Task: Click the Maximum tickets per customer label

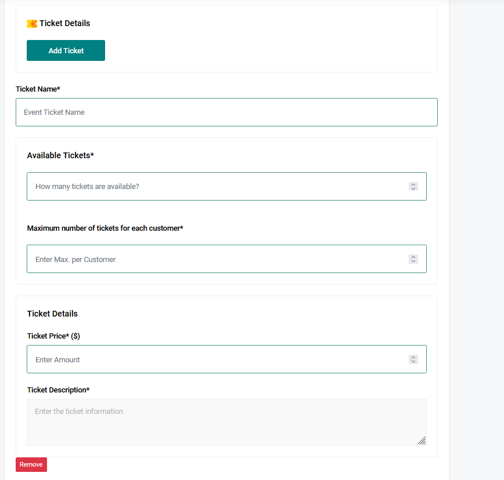Action: [x=105, y=228]
